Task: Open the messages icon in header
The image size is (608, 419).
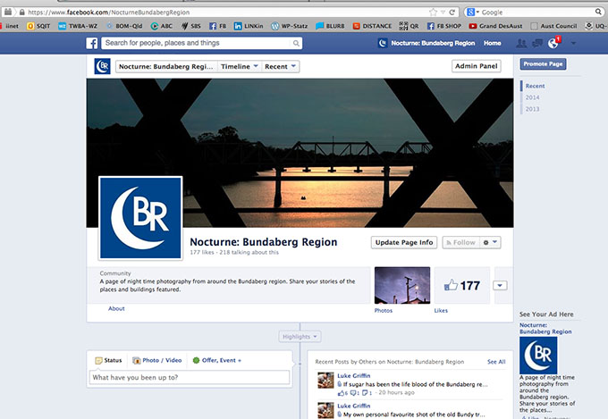Action: click(537, 43)
